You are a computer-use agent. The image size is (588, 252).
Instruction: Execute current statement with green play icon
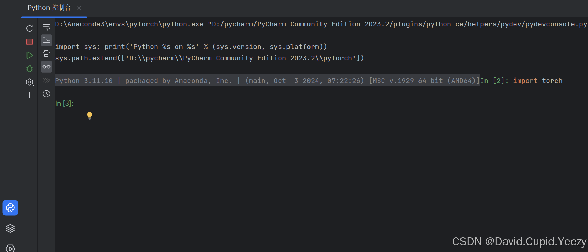point(29,55)
